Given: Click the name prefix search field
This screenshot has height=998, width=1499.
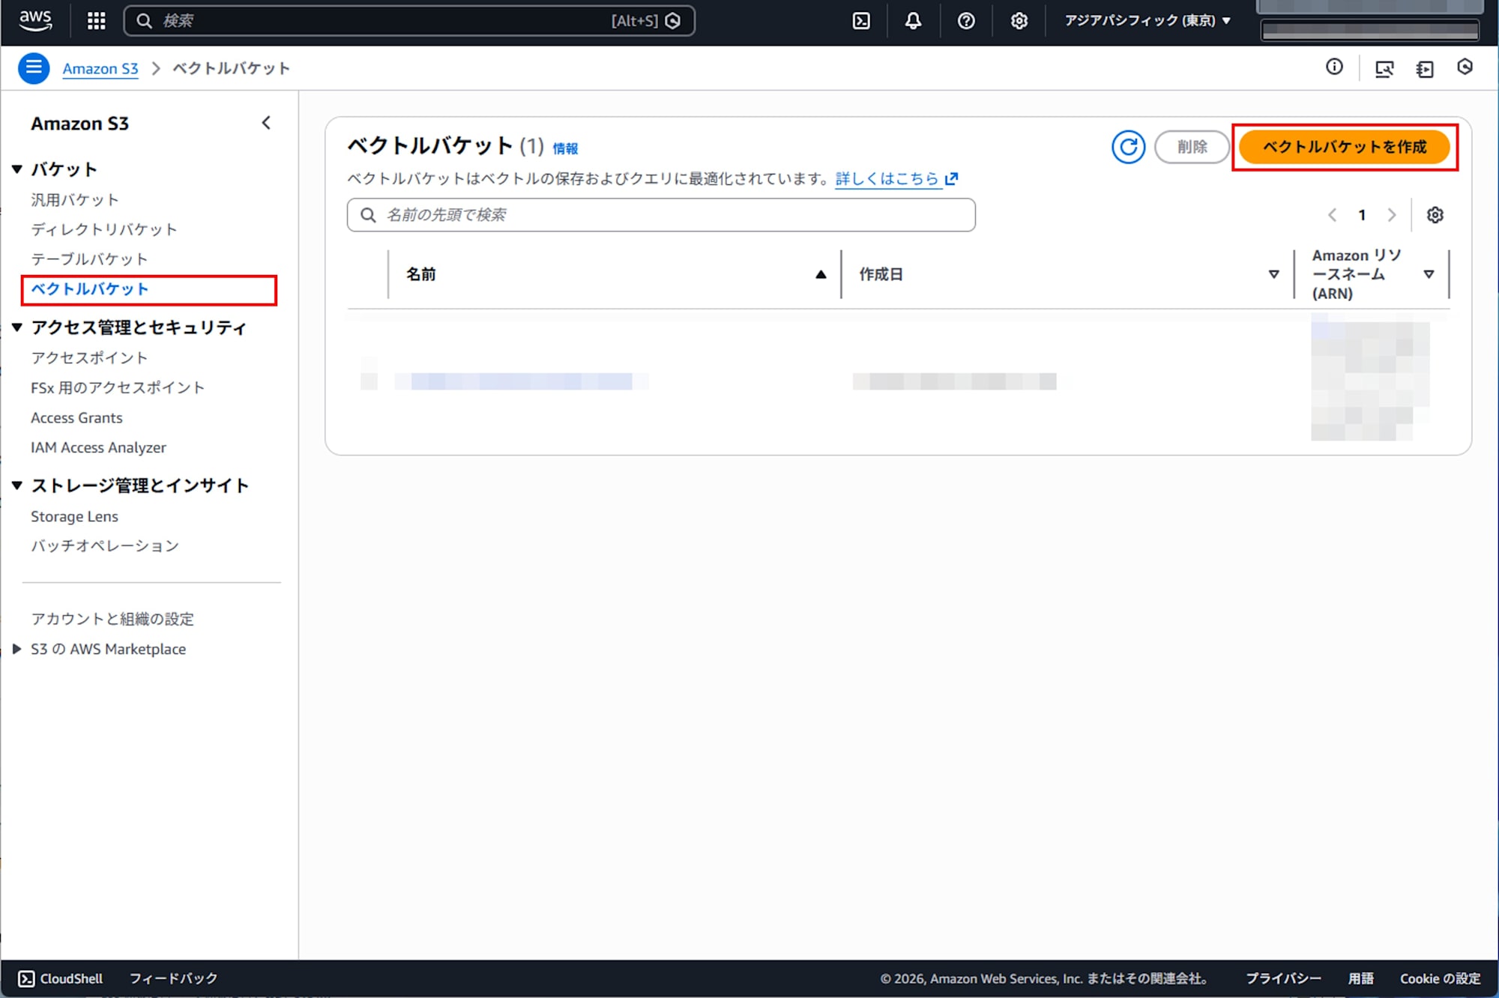Looking at the screenshot, I should click(661, 215).
